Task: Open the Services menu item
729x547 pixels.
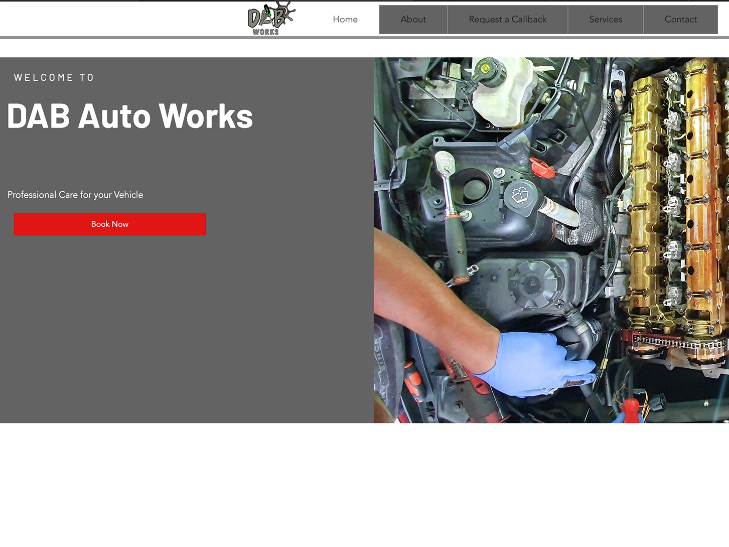Action: 606,20
